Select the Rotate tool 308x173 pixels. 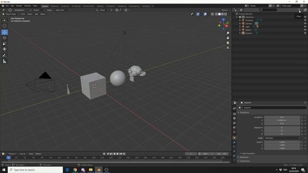click(x=4, y=38)
